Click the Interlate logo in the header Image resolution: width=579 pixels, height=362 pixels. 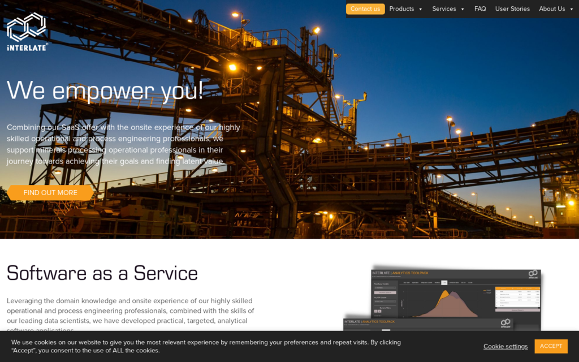[27, 32]
